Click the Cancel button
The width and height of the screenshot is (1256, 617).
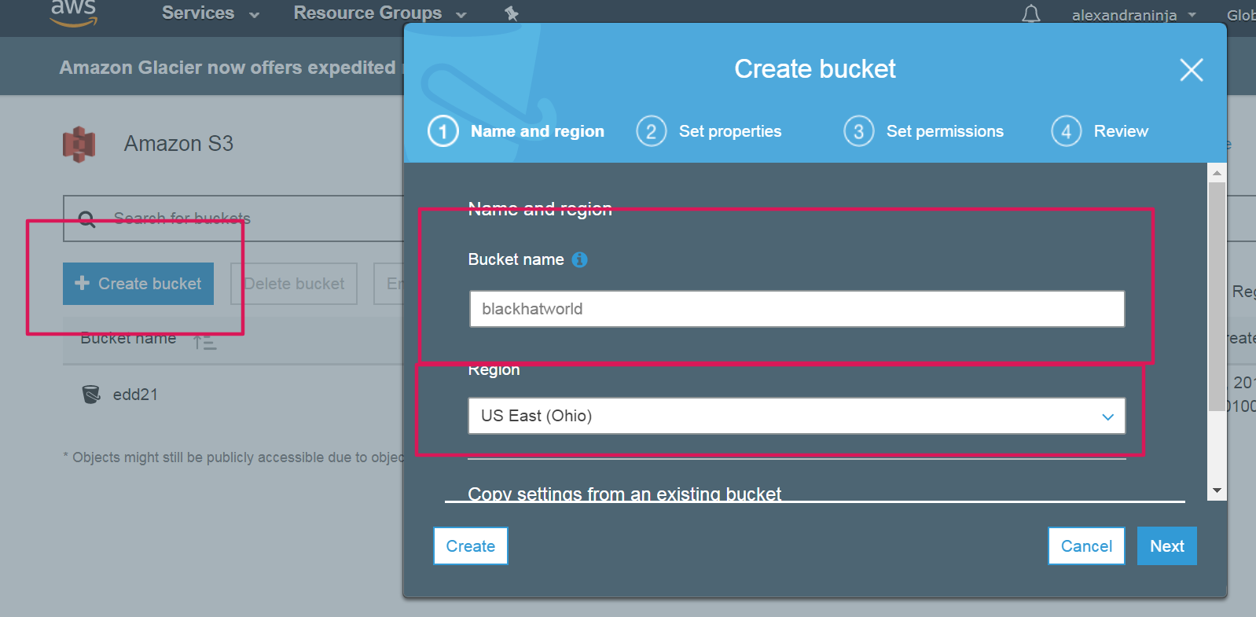(1086, 546)
